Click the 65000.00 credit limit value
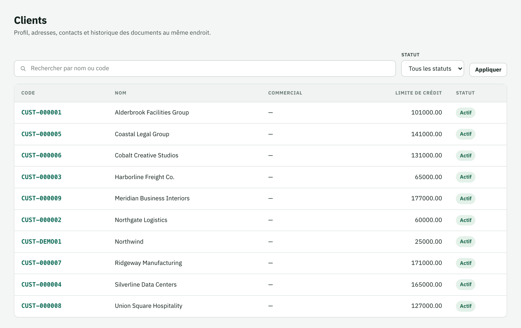 [428, 177]
